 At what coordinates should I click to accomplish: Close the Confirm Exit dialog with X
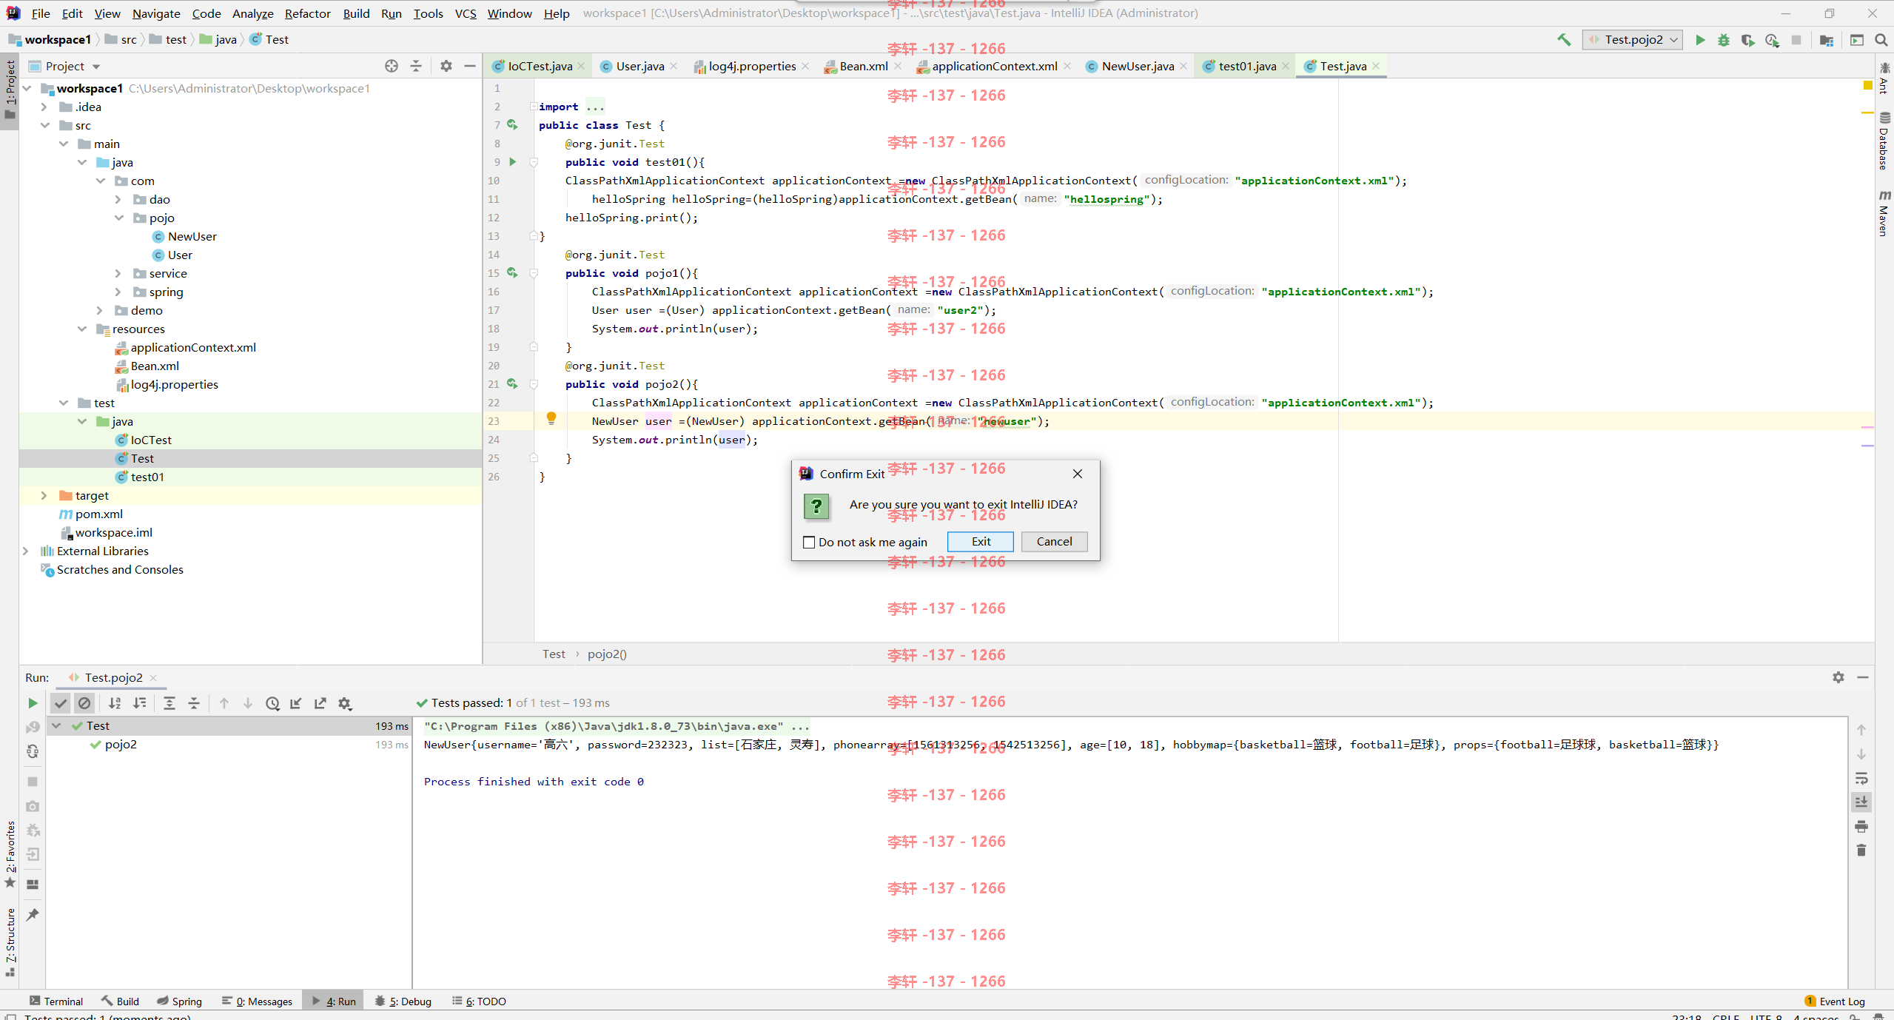click(x=1078, y=474)
